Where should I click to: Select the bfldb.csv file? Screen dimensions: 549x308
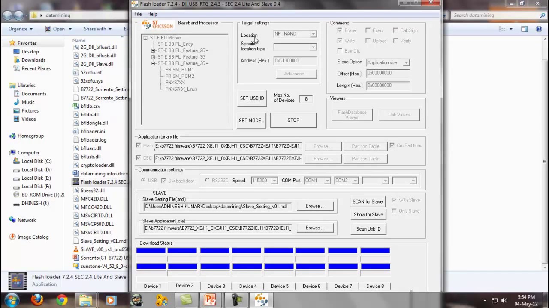coord(90,106)
